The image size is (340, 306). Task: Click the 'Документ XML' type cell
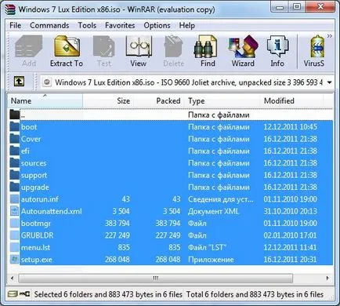coord(213,211)
